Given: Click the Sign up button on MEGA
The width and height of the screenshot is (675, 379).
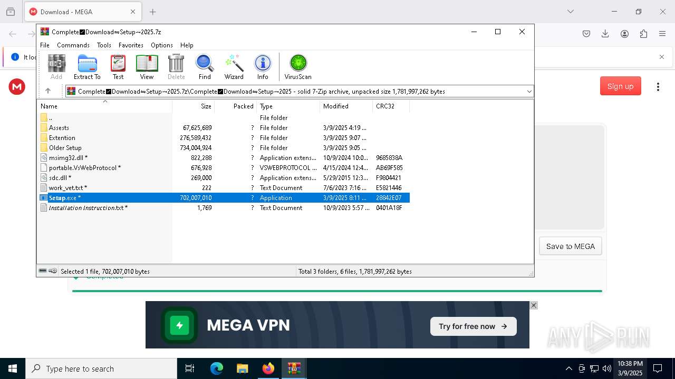Looking at the screenshot, I should tap(620, 86).
